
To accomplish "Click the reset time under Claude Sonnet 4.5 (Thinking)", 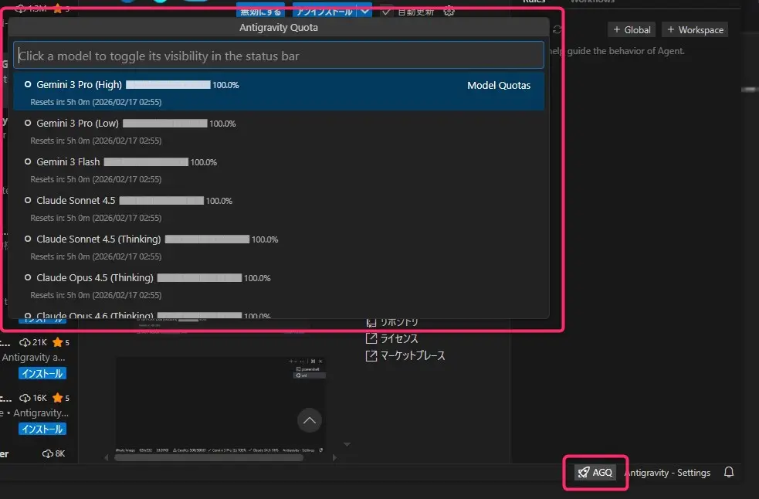I will 96,256.
